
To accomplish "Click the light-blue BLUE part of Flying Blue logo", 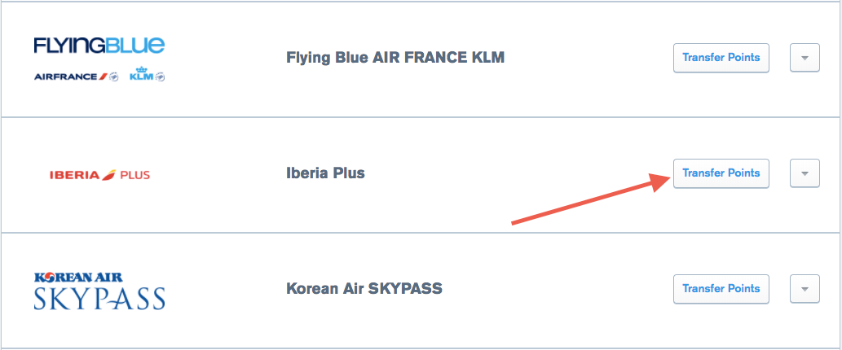I will click(140, 45).
